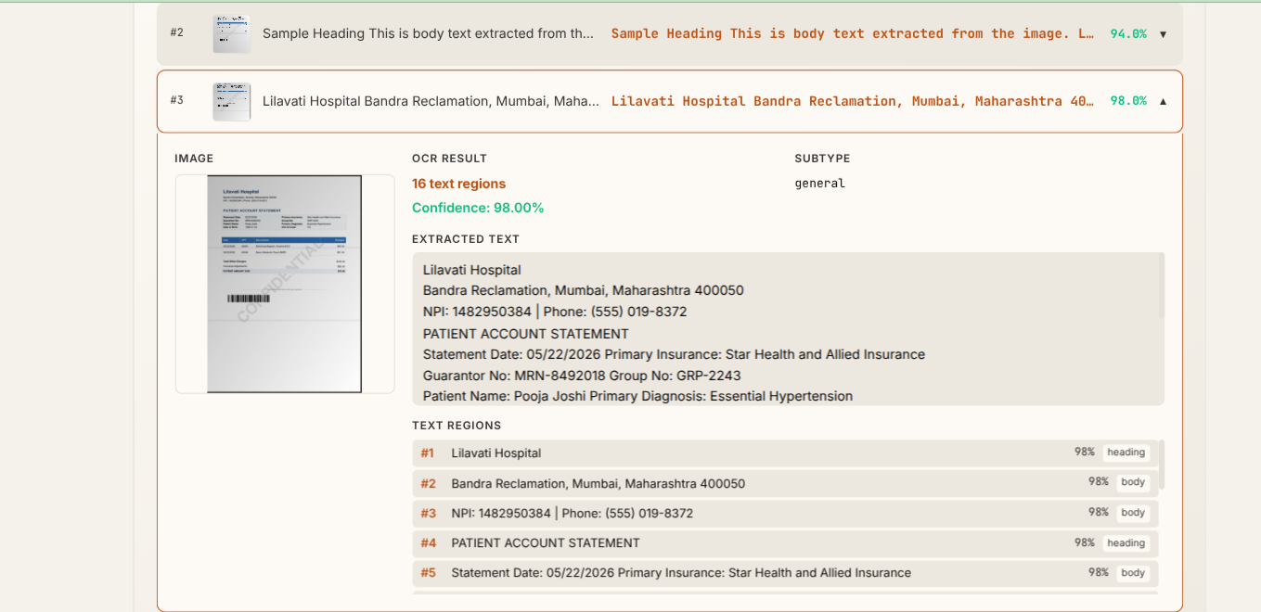Image resolution: width=1261 pixels, height=612 pixels.
Task: Click the 98% score of region #1
Action: tap(1085, 452)
